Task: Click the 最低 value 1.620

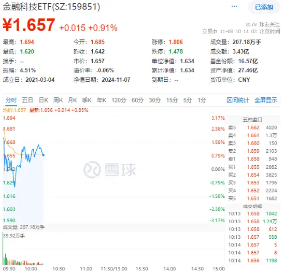Action: click(27, 52)
